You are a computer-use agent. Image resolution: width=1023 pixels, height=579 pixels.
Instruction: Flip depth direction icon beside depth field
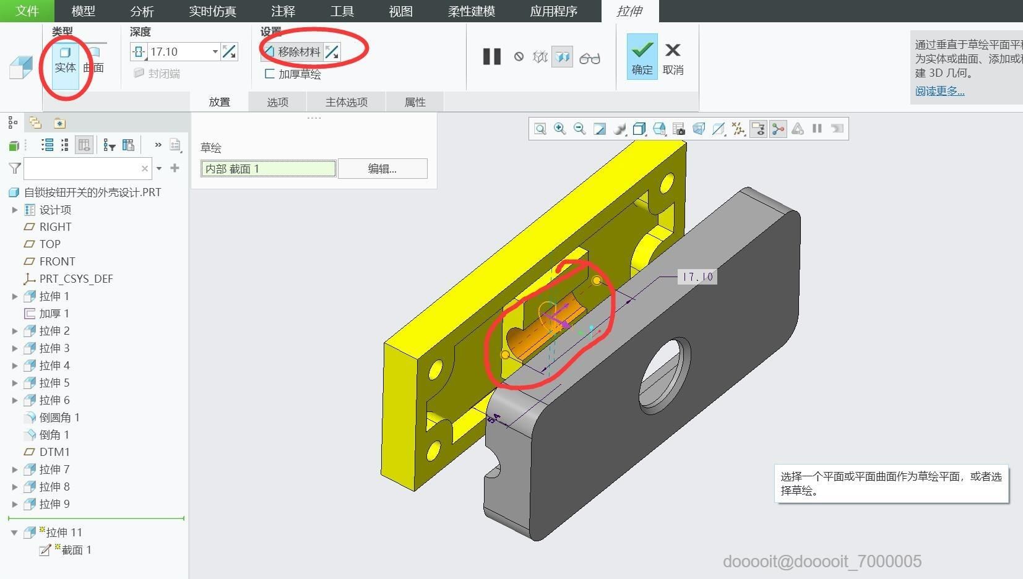coord(229,52)
